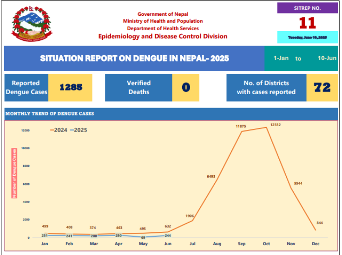Click the districts count 72
Screen dimensions: 342x255
tap(322, 88)
